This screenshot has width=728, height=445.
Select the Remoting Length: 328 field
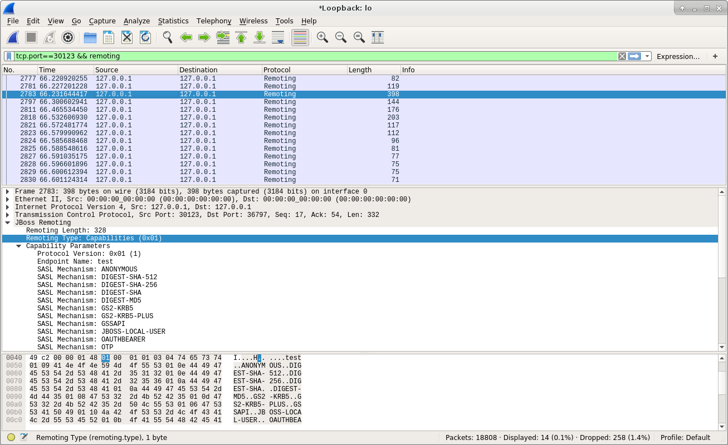pyautogui.click(x=66, y=230)
